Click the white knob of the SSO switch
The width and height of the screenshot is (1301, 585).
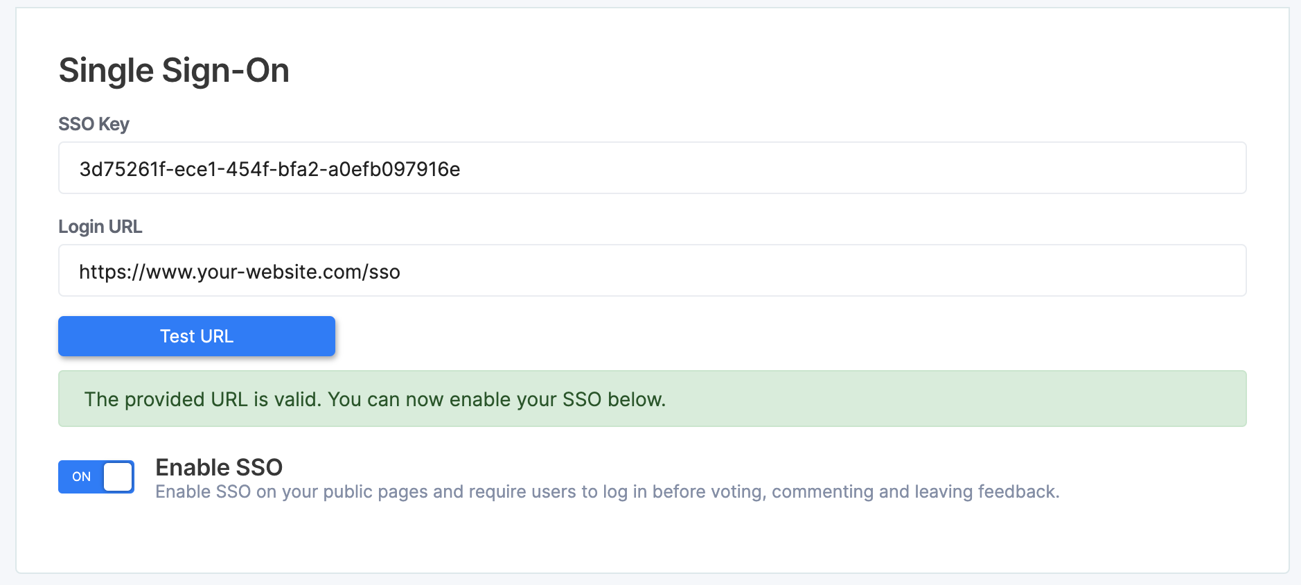pos(118,477)
